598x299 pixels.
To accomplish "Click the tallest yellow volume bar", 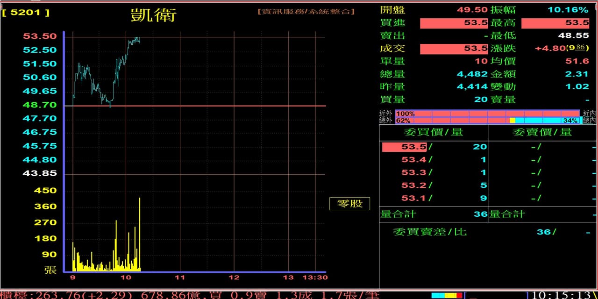I will point(139,234).
